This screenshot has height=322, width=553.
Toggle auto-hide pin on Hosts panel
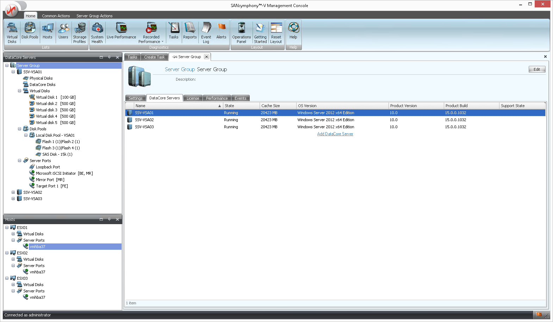pyautogui.click(x=109, y=219)
